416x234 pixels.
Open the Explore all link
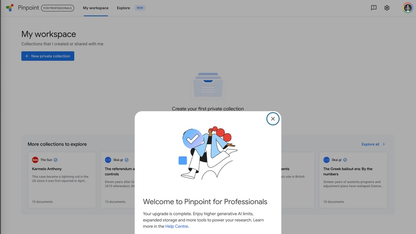point(370,144)
